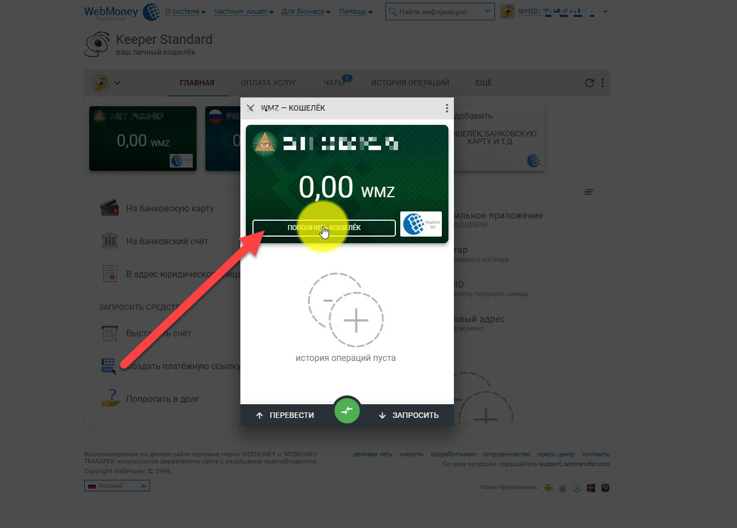737x528 pixels.
Task: Switch to 'История операций' tab
Action: (410, 83)
